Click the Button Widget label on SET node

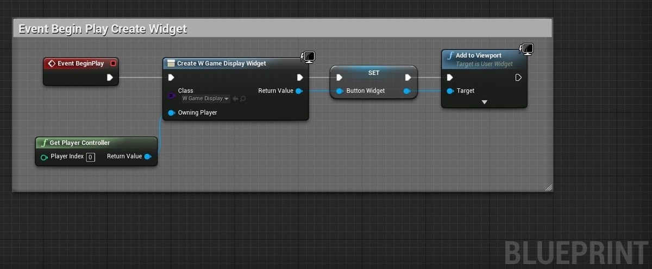(365, 91)
